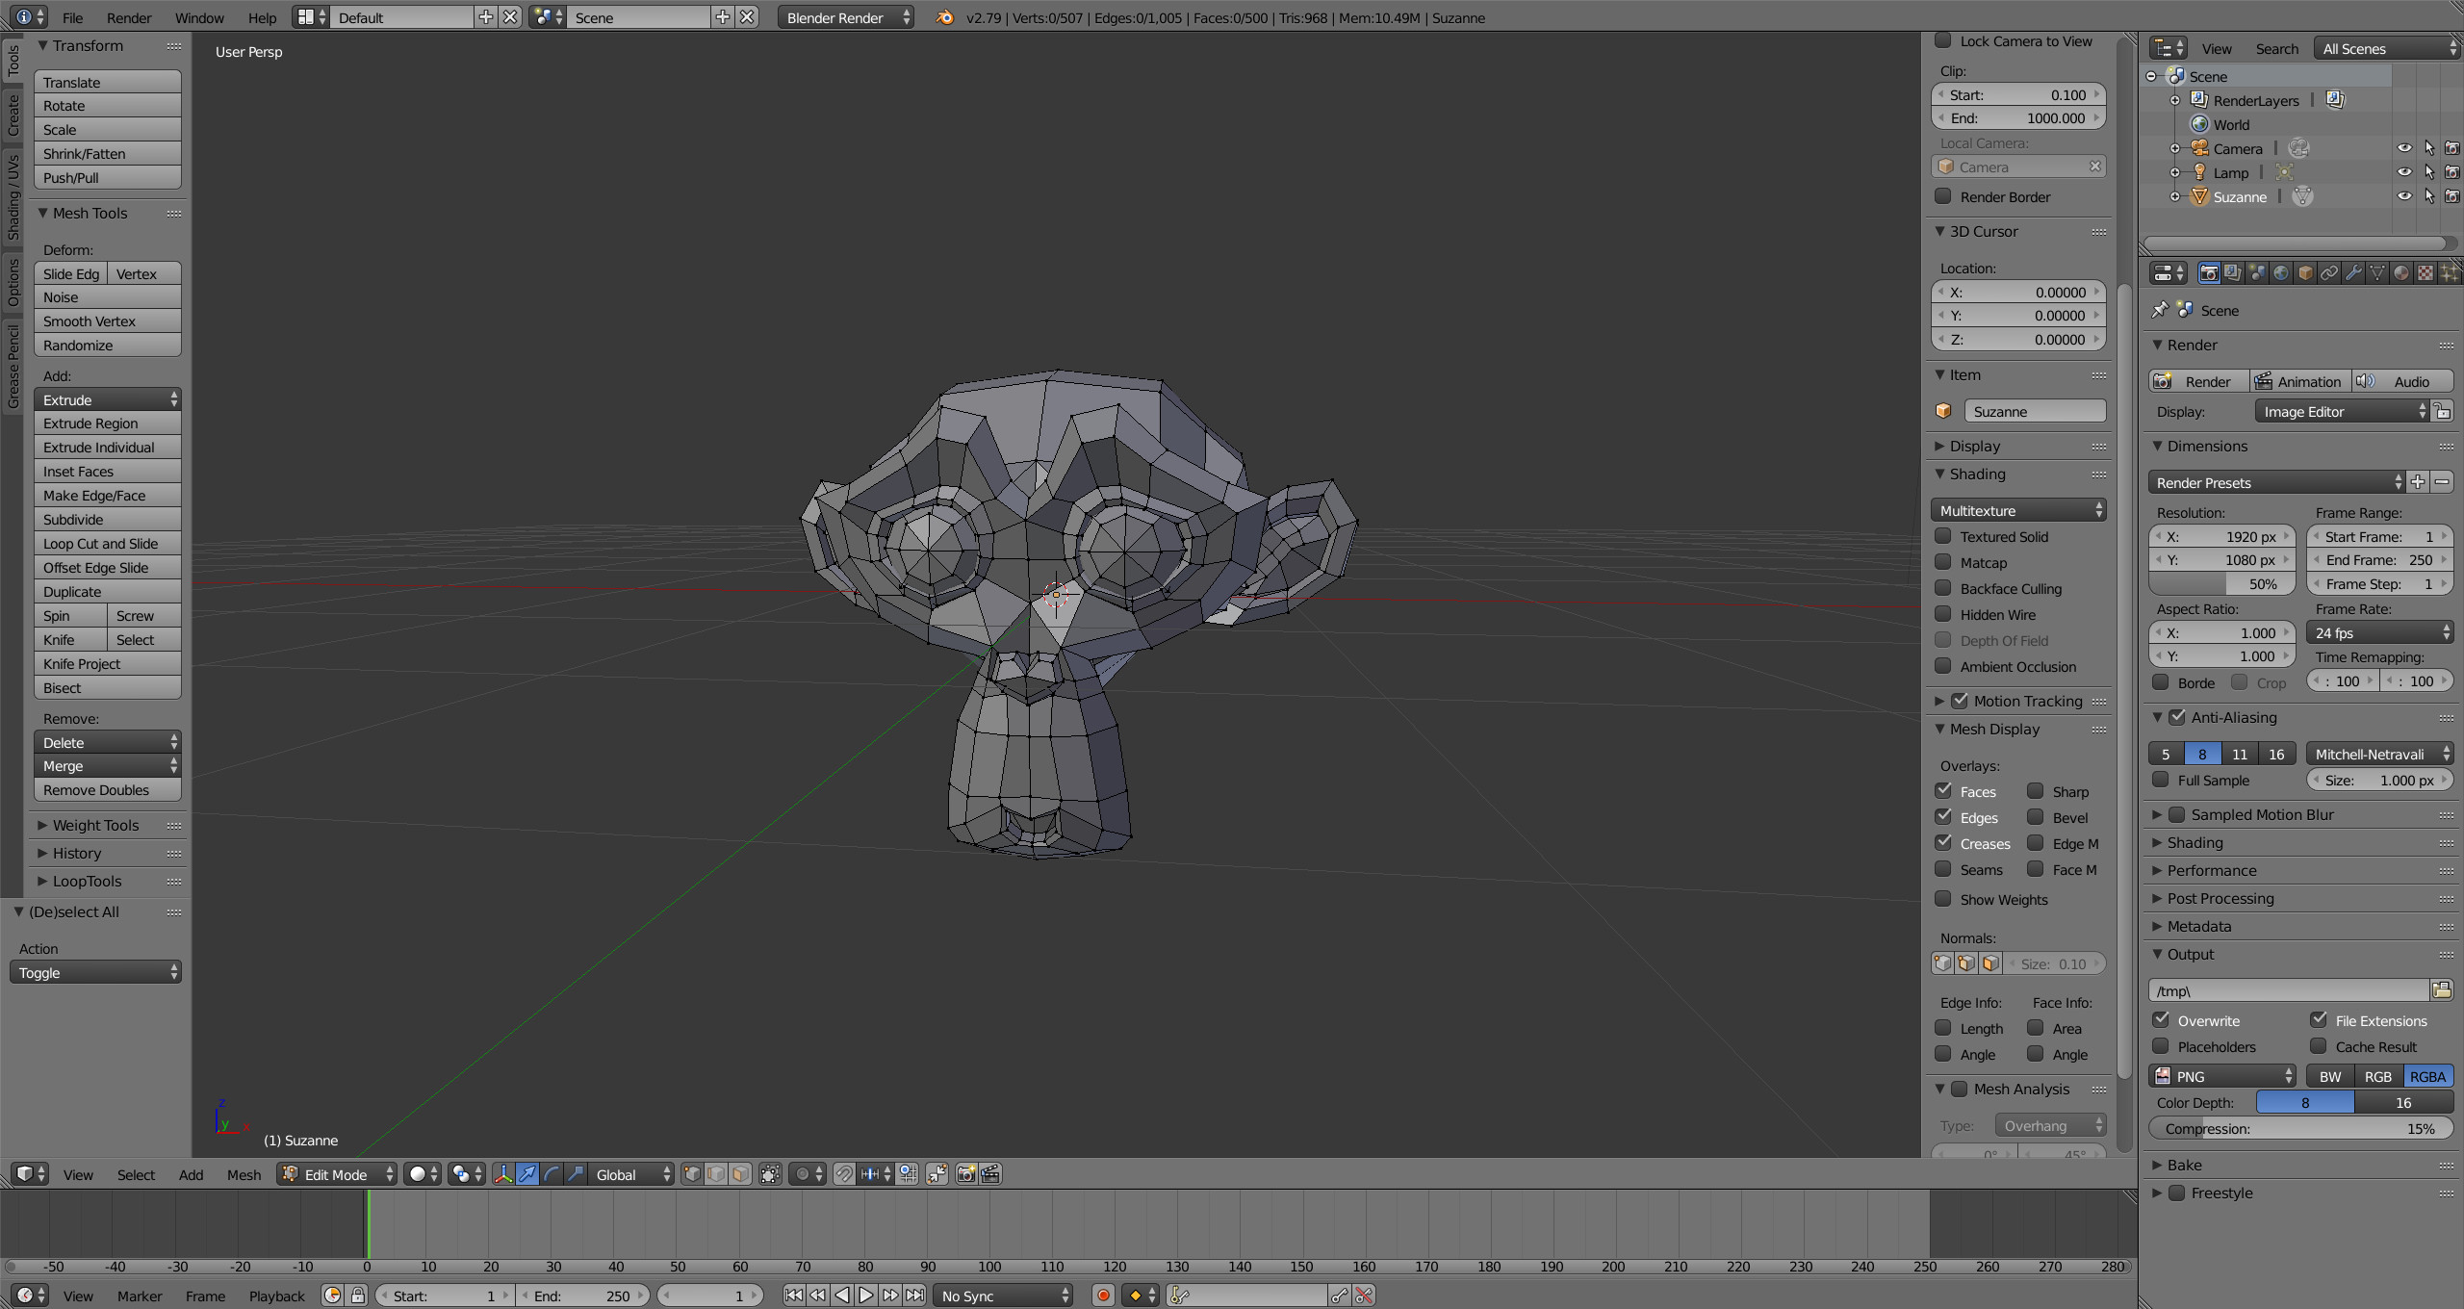Enable the Render Border checkbox

[1943, 196]
